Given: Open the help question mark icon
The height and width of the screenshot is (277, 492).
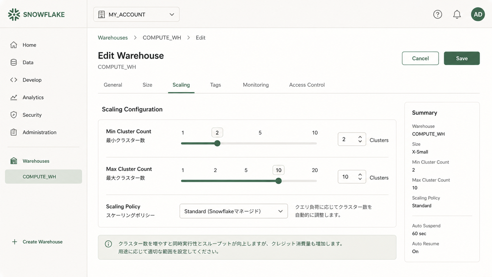Looking at the screenshot, I should [x=438, y=14].
